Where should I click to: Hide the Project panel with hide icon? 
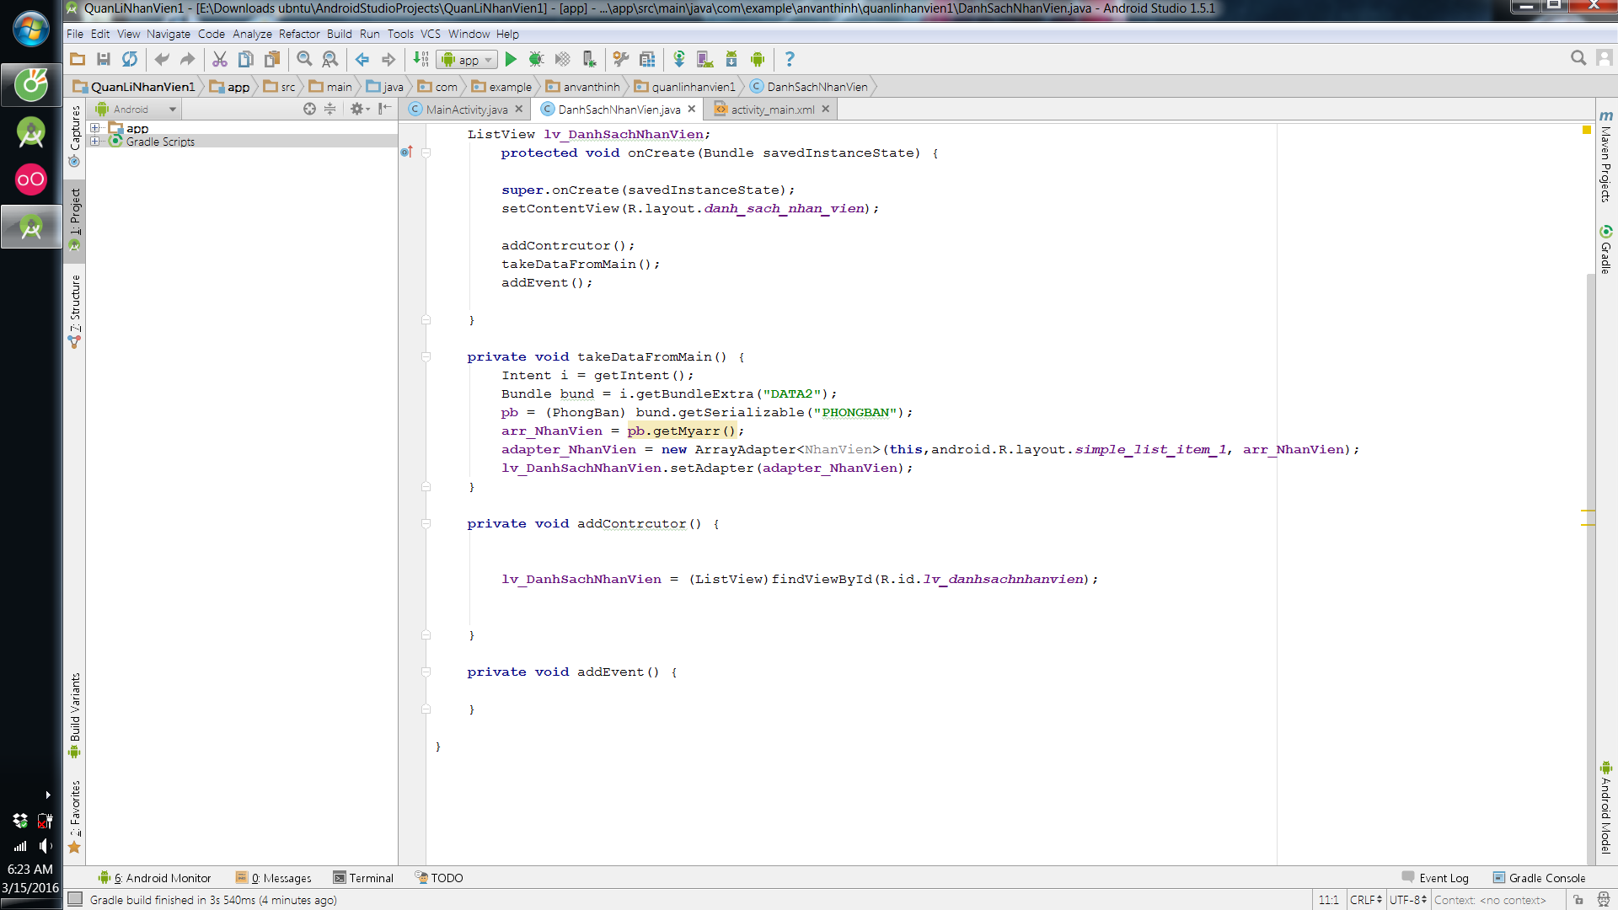(385, 109)
